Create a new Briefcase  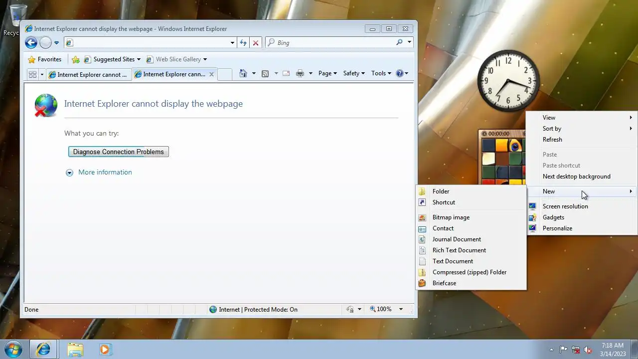click(471, 283)
